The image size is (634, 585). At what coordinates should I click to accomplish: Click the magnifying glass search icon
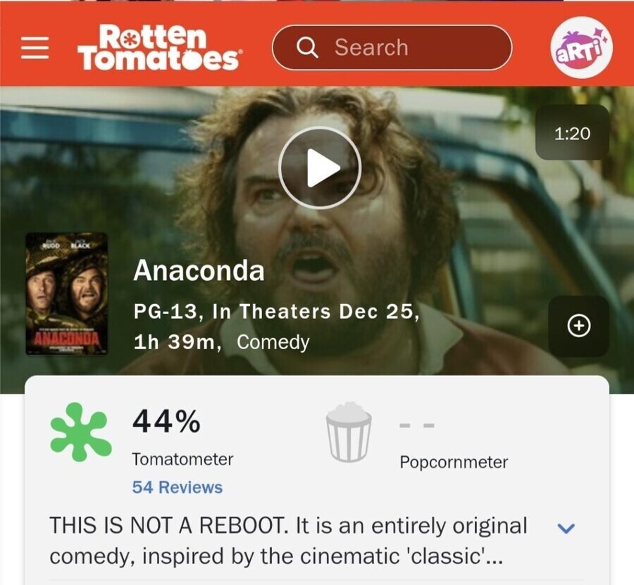click(307, 48)
